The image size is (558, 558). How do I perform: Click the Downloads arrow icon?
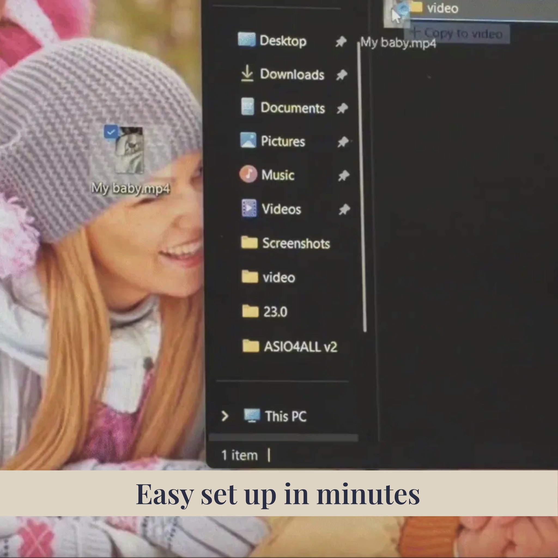pos(247,73)
